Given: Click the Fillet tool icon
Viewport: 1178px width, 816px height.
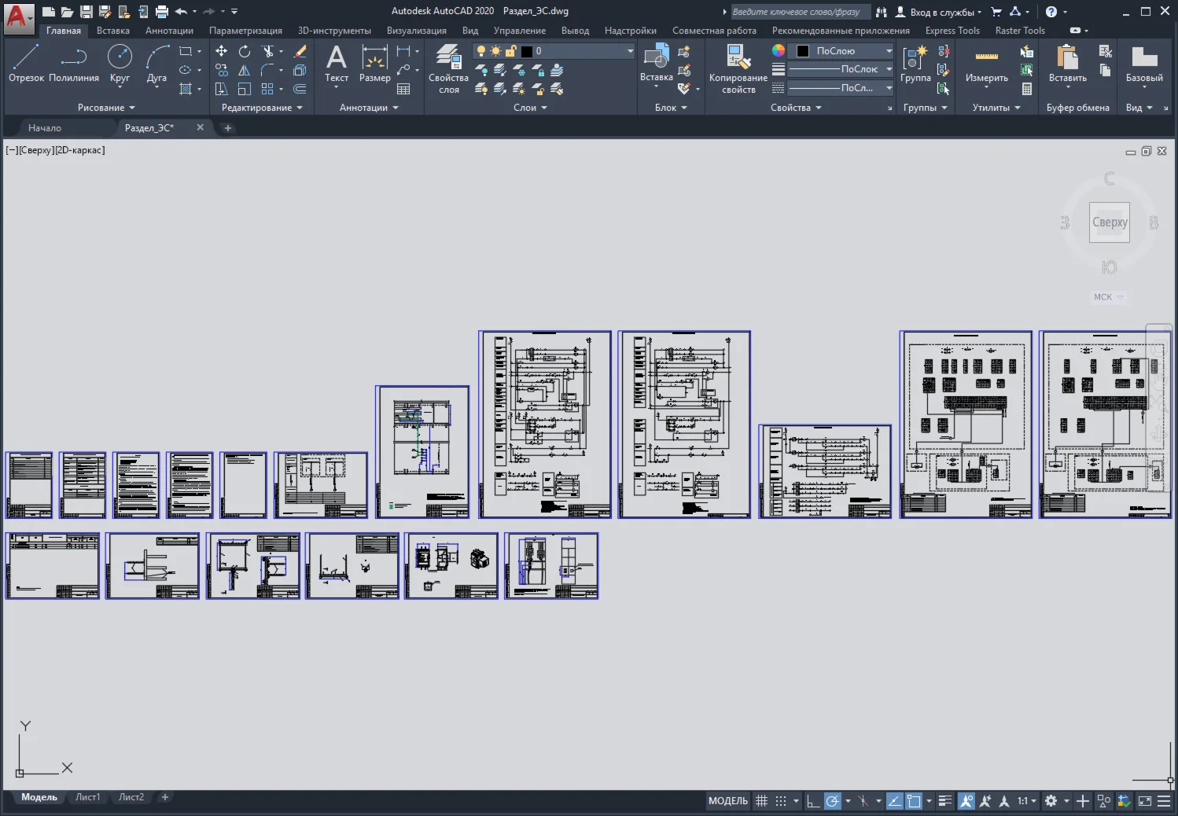Looking at the screenshot, I should [267, 70].
